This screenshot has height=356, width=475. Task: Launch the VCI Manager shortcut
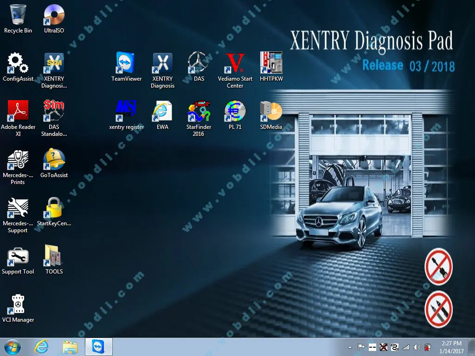(18, 305)
